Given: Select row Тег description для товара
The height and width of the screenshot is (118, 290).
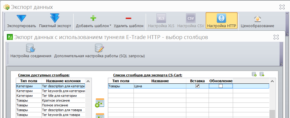Looking at the screenshot, I should (50, 110).
